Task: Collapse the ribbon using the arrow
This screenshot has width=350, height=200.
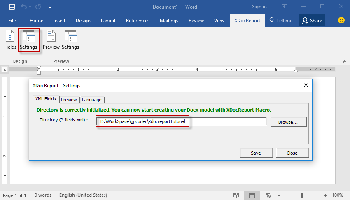Action: 344,61
